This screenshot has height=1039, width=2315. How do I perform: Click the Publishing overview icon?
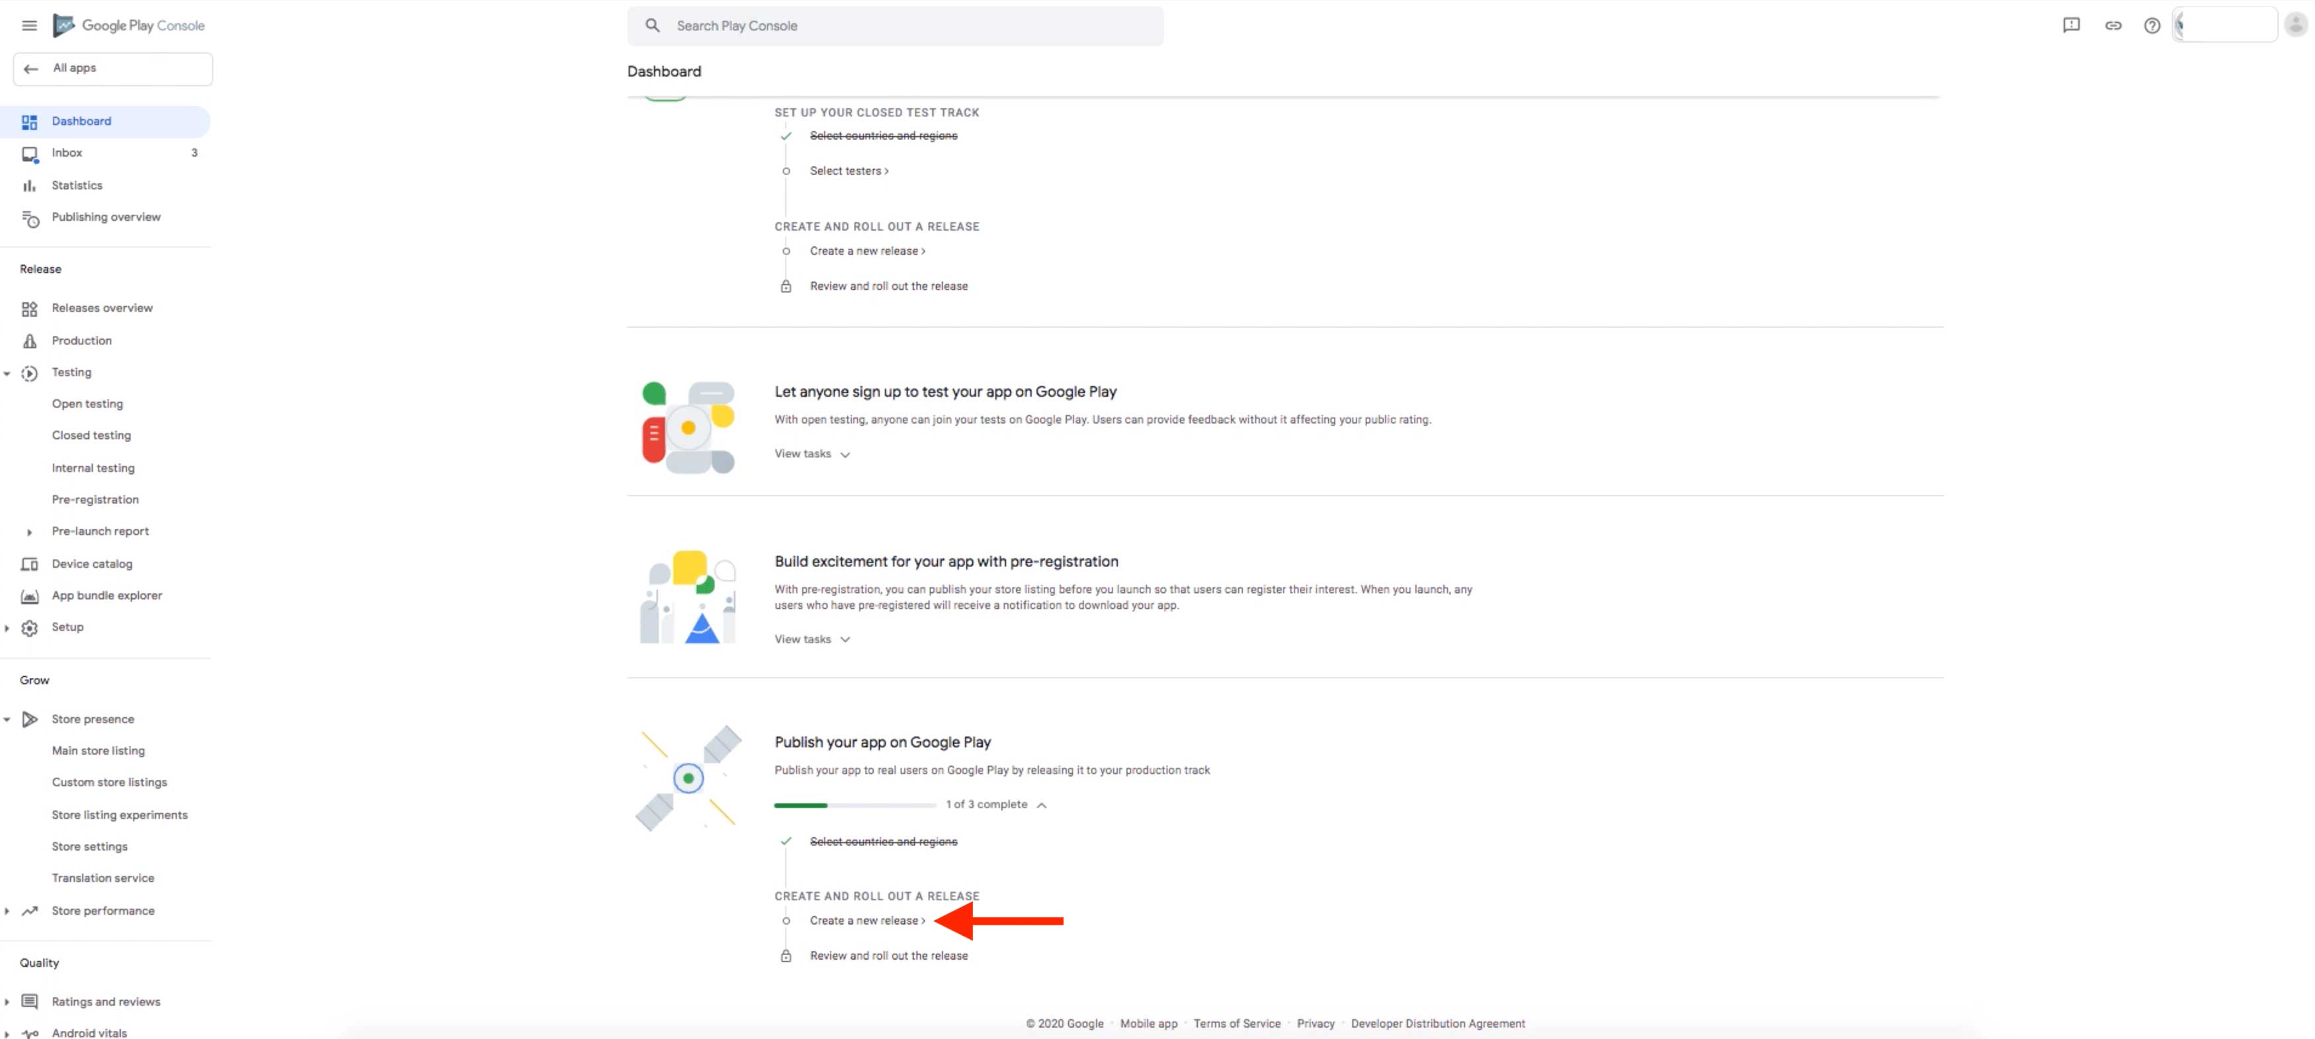coord(30,218)
